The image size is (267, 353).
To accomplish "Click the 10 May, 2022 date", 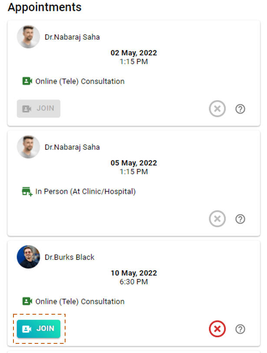I will click(x=134, y=273).
